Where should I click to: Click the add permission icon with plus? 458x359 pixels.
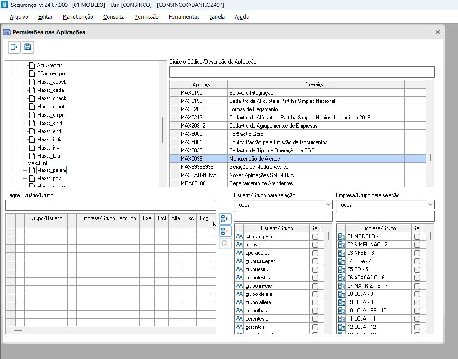point(225,219)
